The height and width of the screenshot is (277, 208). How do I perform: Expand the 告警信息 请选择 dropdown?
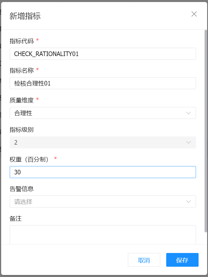[x=97, y=202]
